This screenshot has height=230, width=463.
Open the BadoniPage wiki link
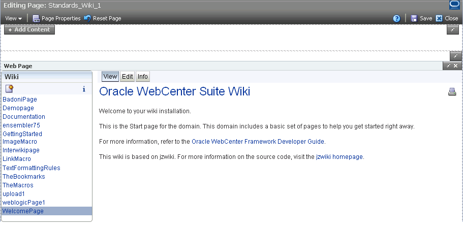(x=20, y=100)
